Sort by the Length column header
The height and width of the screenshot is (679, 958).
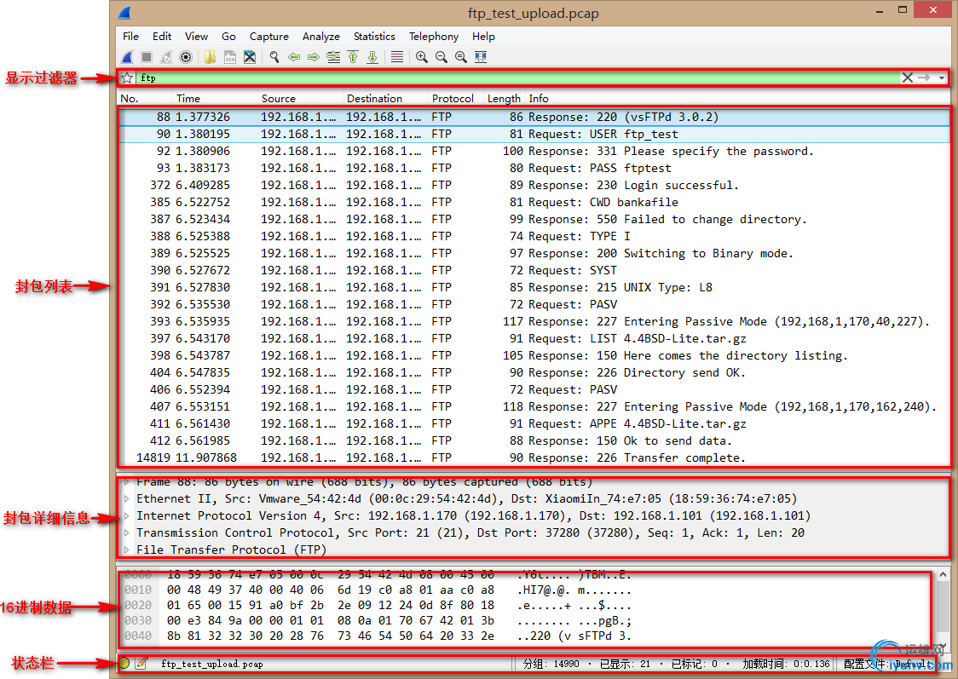tap(504, 98)
